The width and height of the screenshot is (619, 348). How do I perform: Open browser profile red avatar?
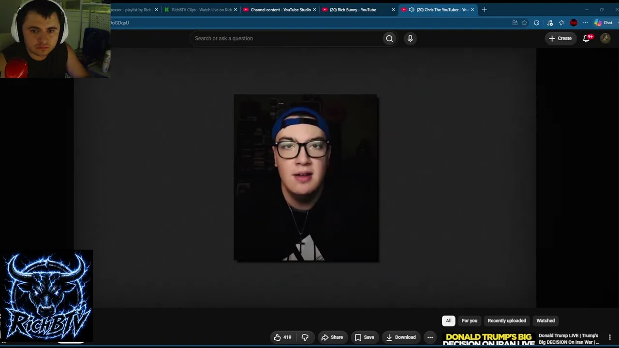(x=574, y=23)
